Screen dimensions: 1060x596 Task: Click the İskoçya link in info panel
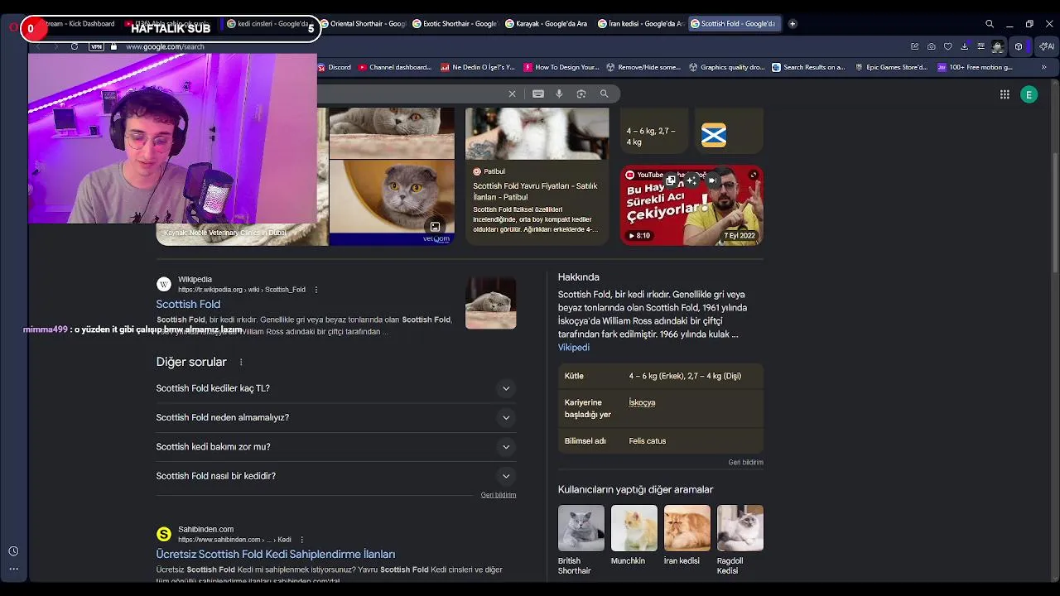point(642,403)
